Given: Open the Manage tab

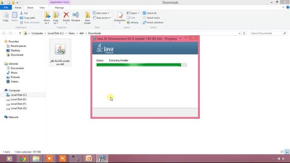Looking at the screenshot, I should click(x=59, y=8).
